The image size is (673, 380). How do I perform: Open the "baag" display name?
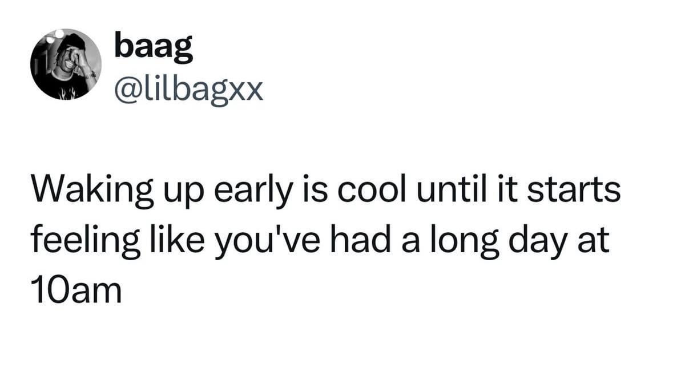tap(153, 48)
